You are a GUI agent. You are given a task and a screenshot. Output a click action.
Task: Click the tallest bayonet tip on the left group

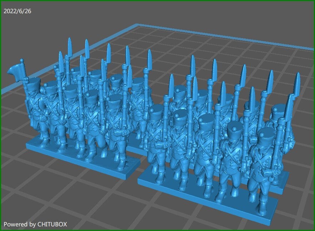pyautogui.click(x=69, y=39)
